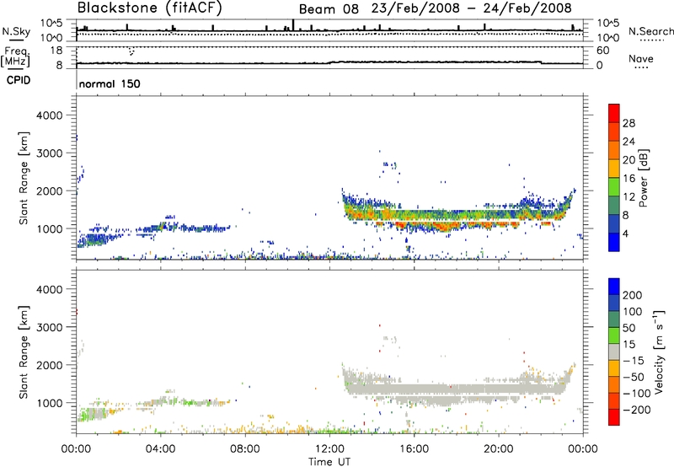Click the 'N.Sky' legend label
The image size is (674, 467).
(x=16, y=31)
